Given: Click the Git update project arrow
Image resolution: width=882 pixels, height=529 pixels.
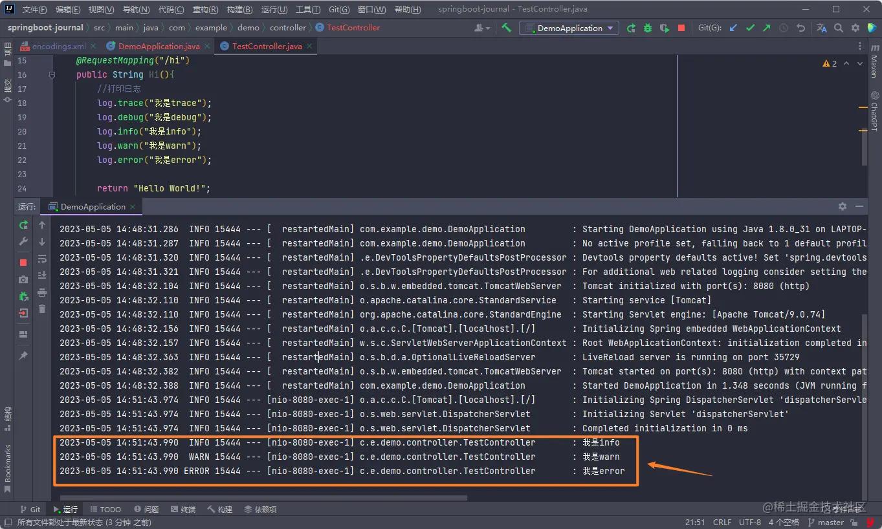Looking at the screenshot, I should [733, 28].
